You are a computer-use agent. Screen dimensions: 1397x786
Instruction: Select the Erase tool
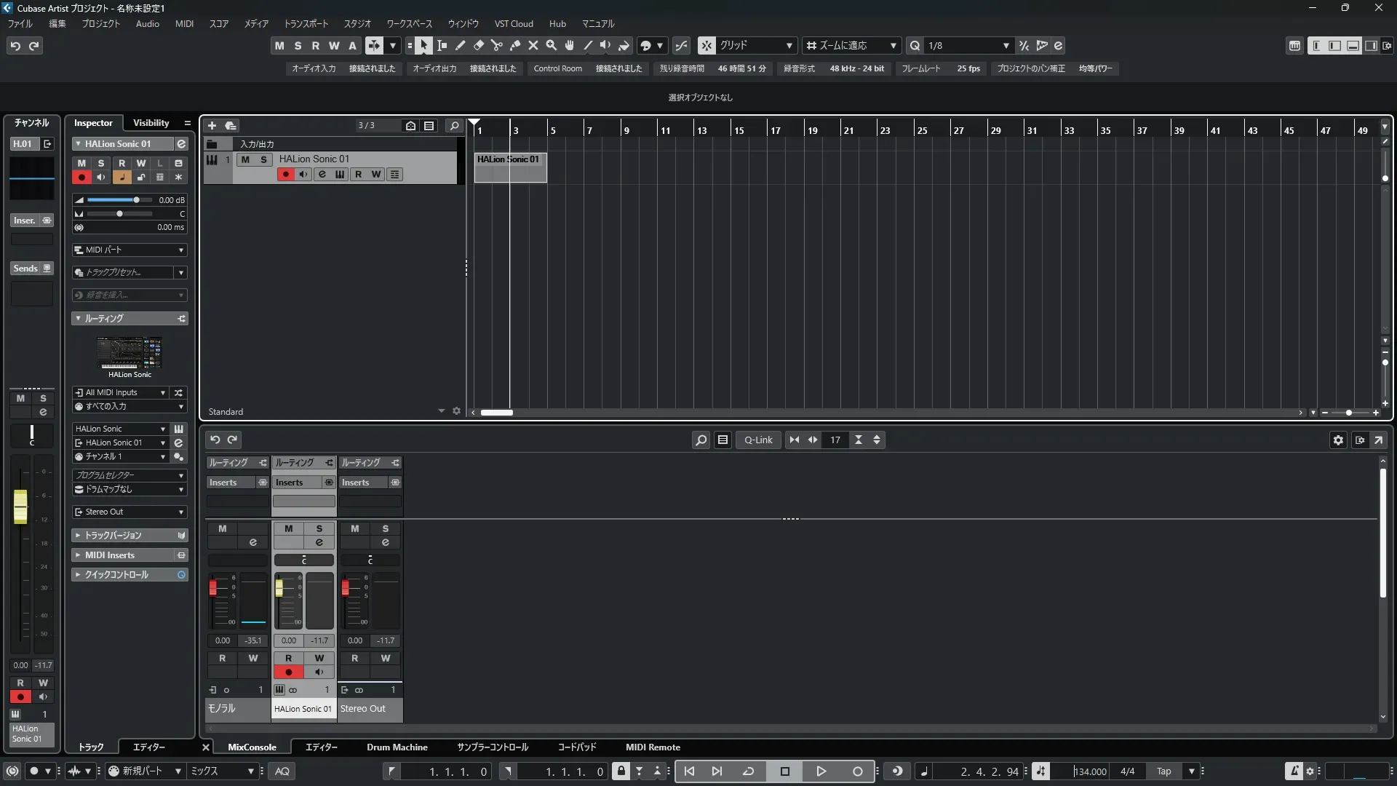click(479, 45)
